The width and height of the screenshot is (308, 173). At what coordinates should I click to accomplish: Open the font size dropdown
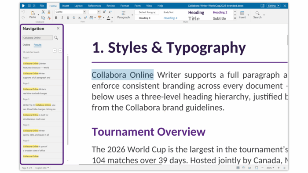99,12
